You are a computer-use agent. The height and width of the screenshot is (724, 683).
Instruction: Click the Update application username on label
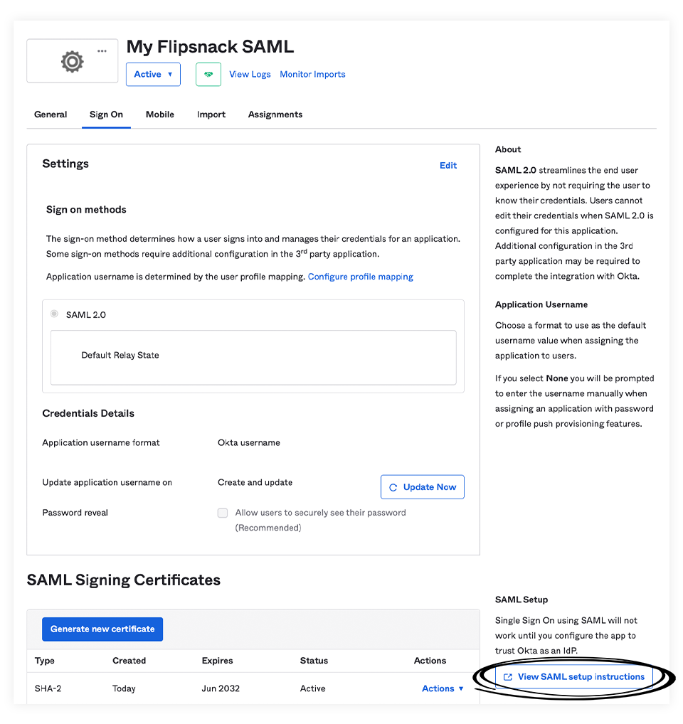107,482
